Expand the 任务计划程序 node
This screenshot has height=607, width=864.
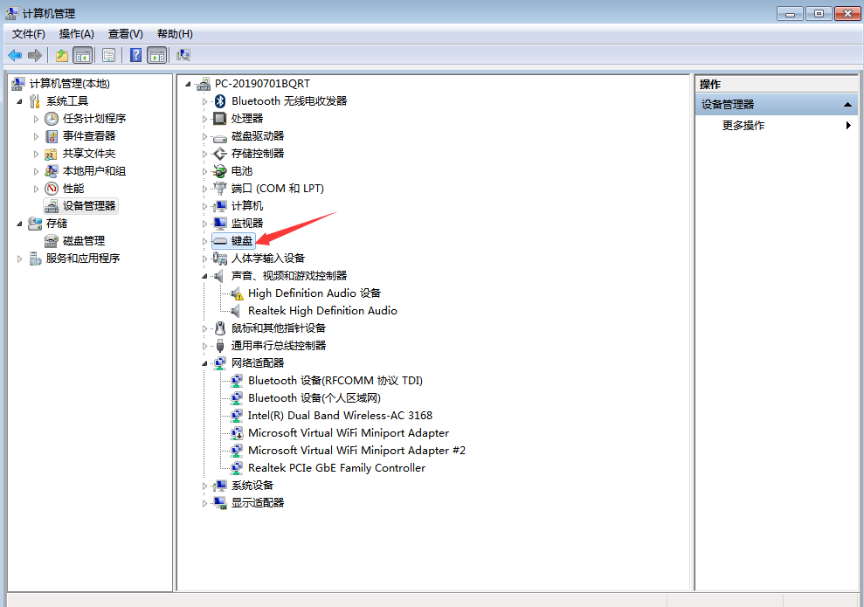tap(37, 119)
